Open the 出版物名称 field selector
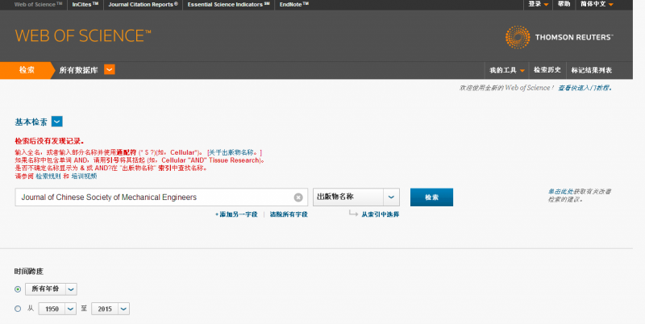This screenshot has width=645, height=324. click(356, 197)
